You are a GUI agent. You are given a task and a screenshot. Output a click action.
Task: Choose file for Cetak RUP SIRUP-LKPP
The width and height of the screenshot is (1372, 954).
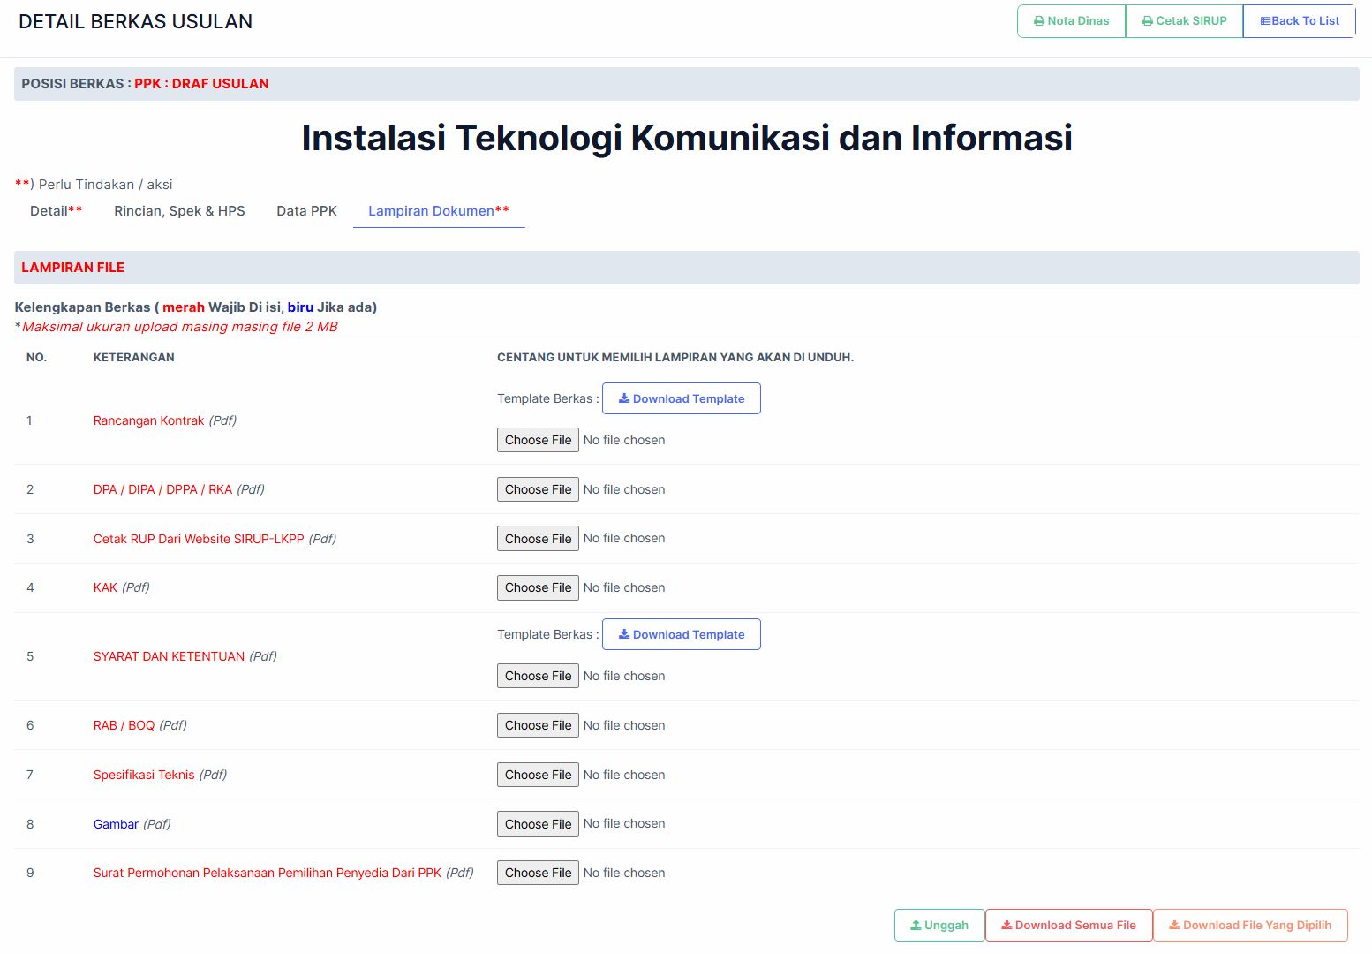tap(538, 539)
